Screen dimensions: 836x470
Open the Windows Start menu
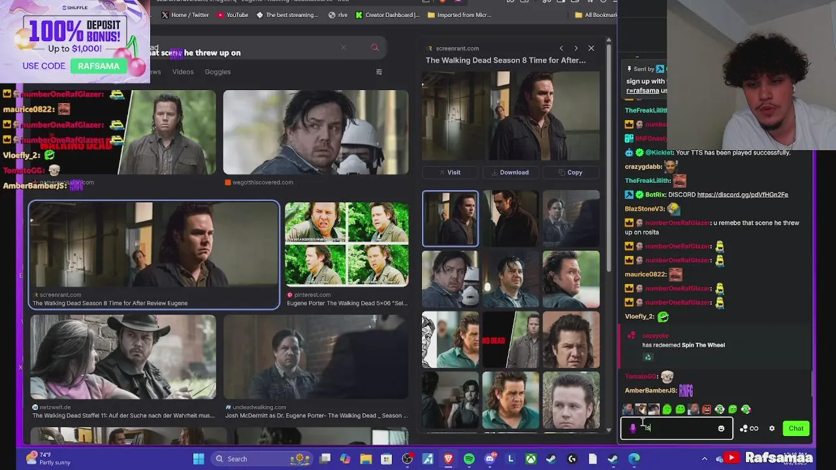coord(199,459)
